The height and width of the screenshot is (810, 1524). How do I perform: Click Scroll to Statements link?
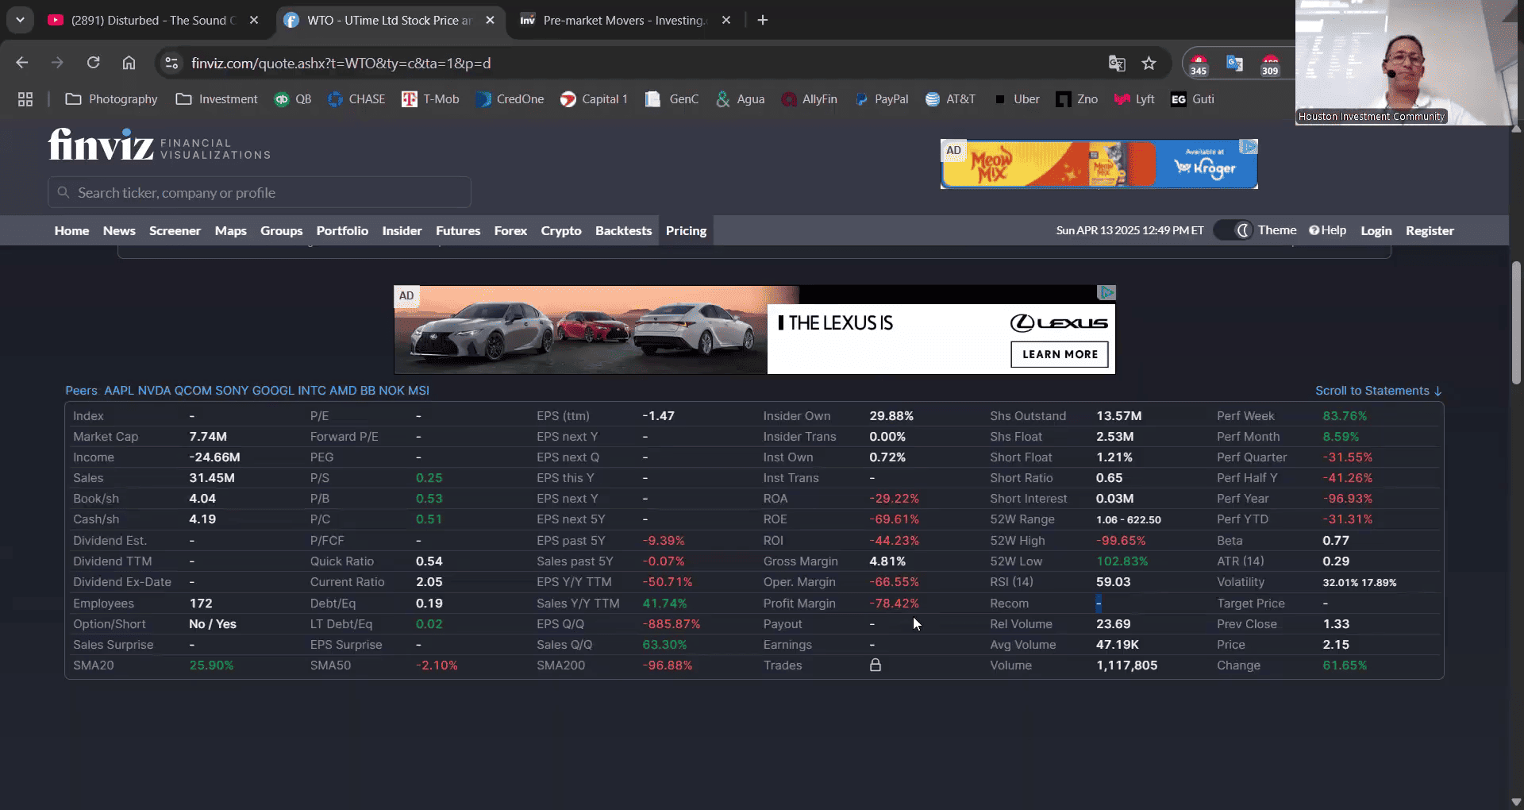coord(1378,391)
